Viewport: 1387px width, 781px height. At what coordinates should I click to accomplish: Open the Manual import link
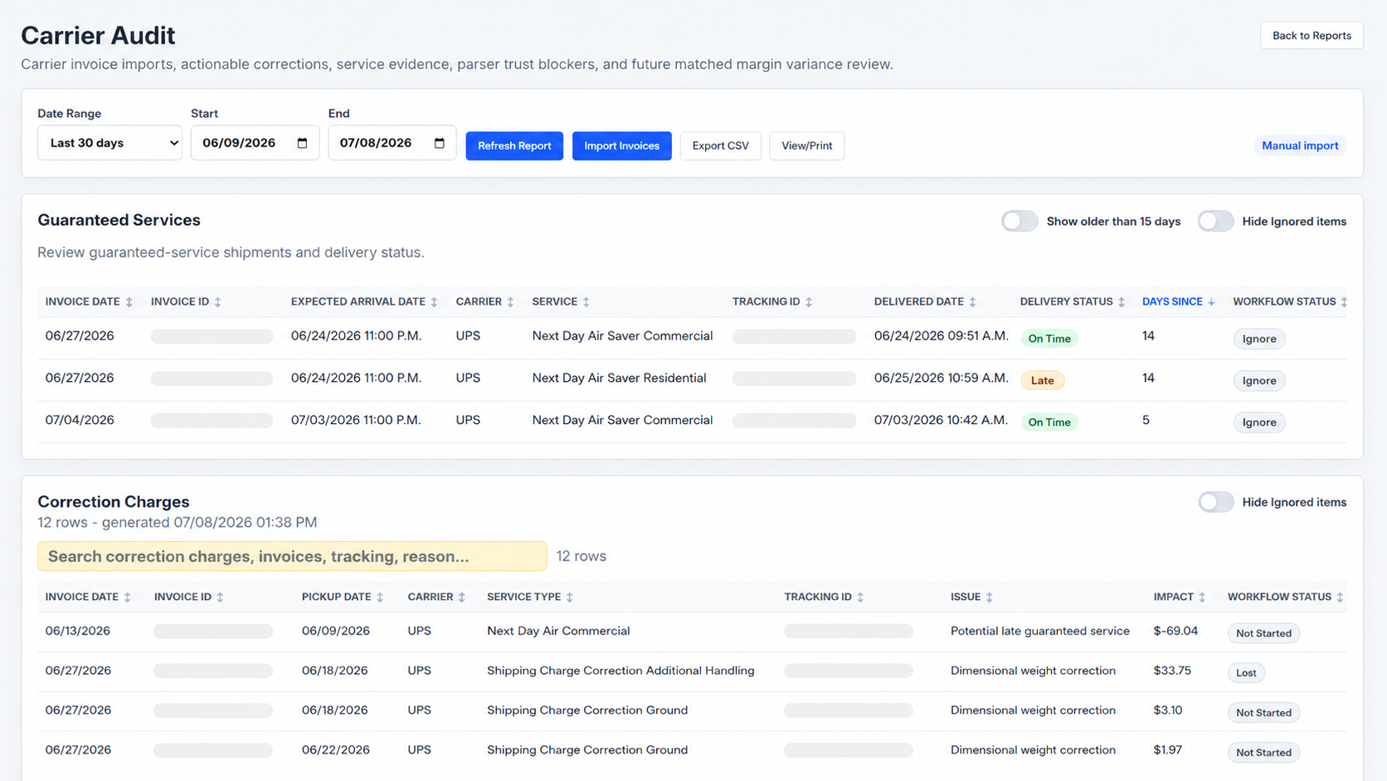[x=1300, y=146]
